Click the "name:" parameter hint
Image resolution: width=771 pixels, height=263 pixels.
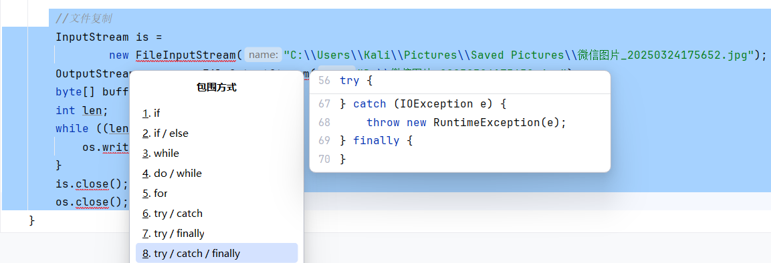[263, 55]
